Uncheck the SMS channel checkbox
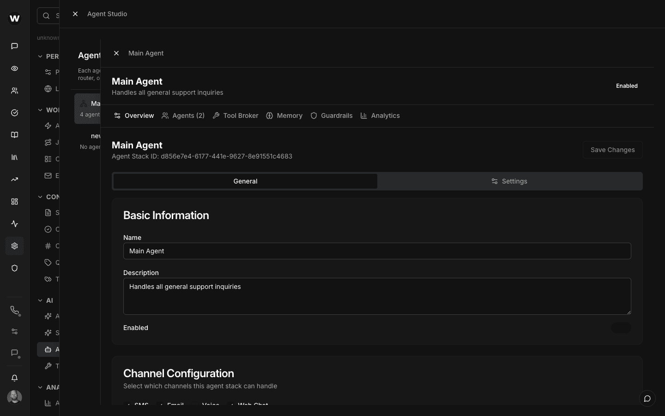This screenshot has height=416, width=665. (x=129, y=405)
